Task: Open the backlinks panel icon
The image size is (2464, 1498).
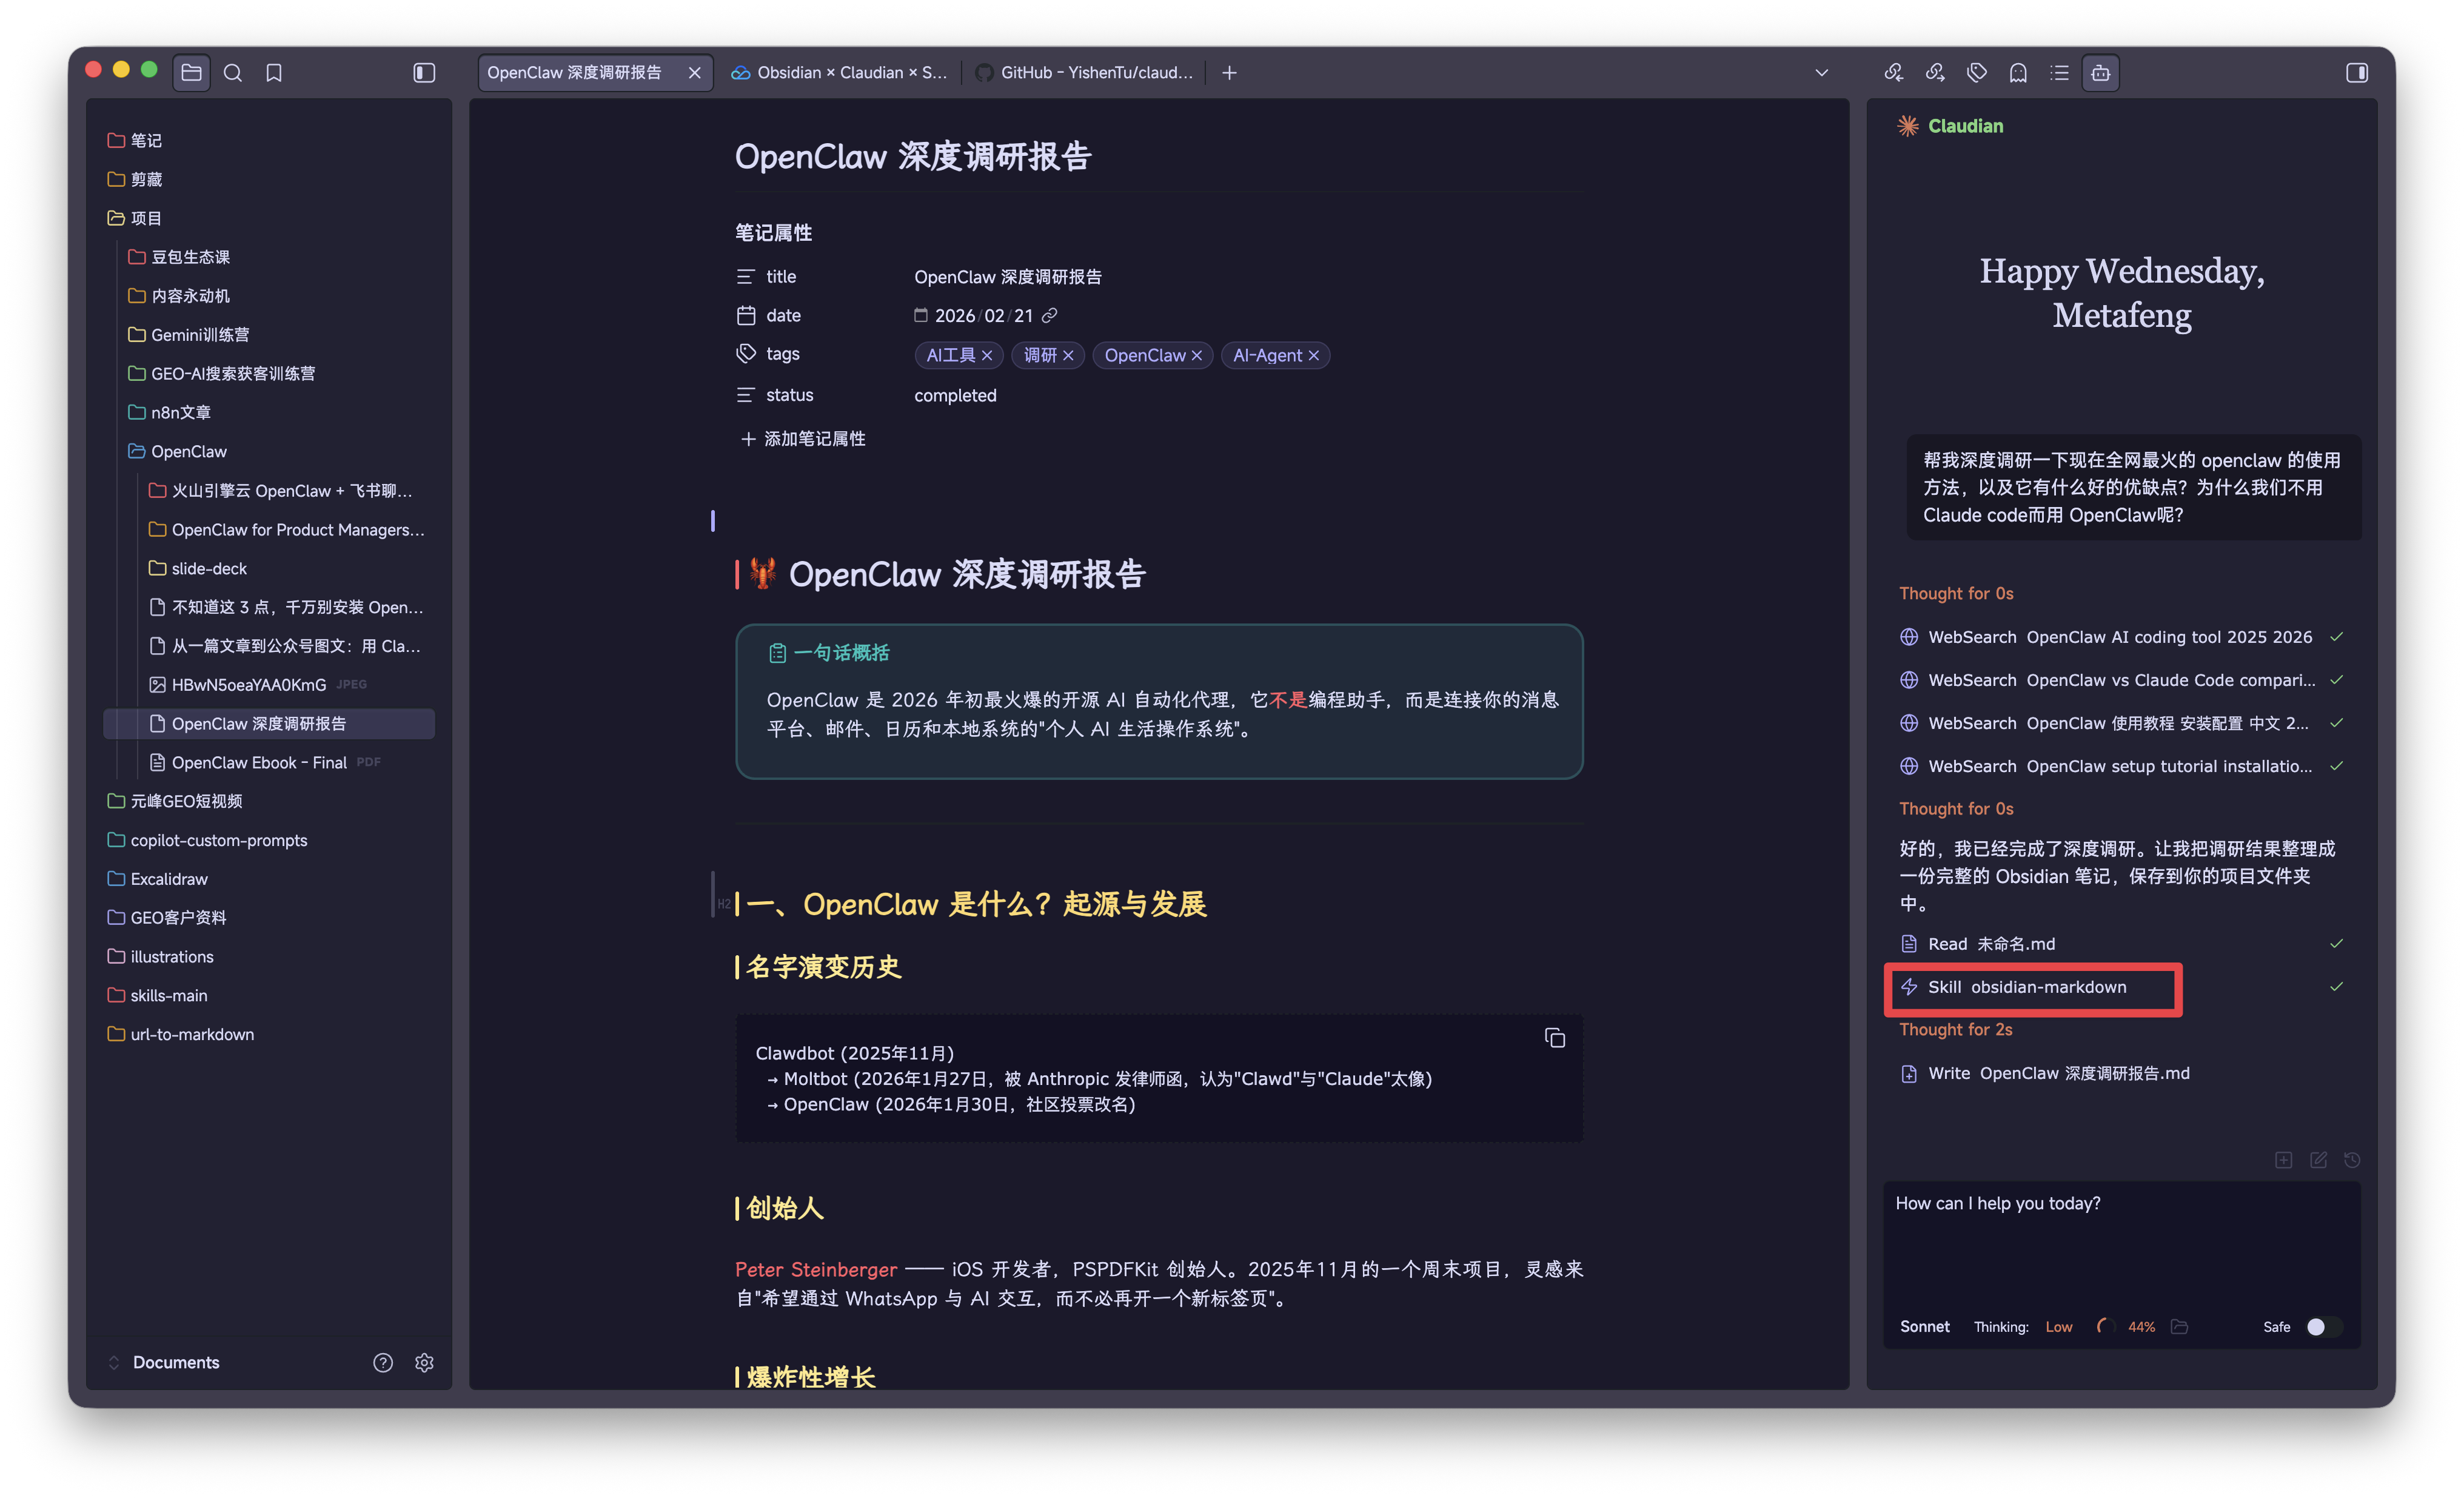Action: (x=1894, y=72)
